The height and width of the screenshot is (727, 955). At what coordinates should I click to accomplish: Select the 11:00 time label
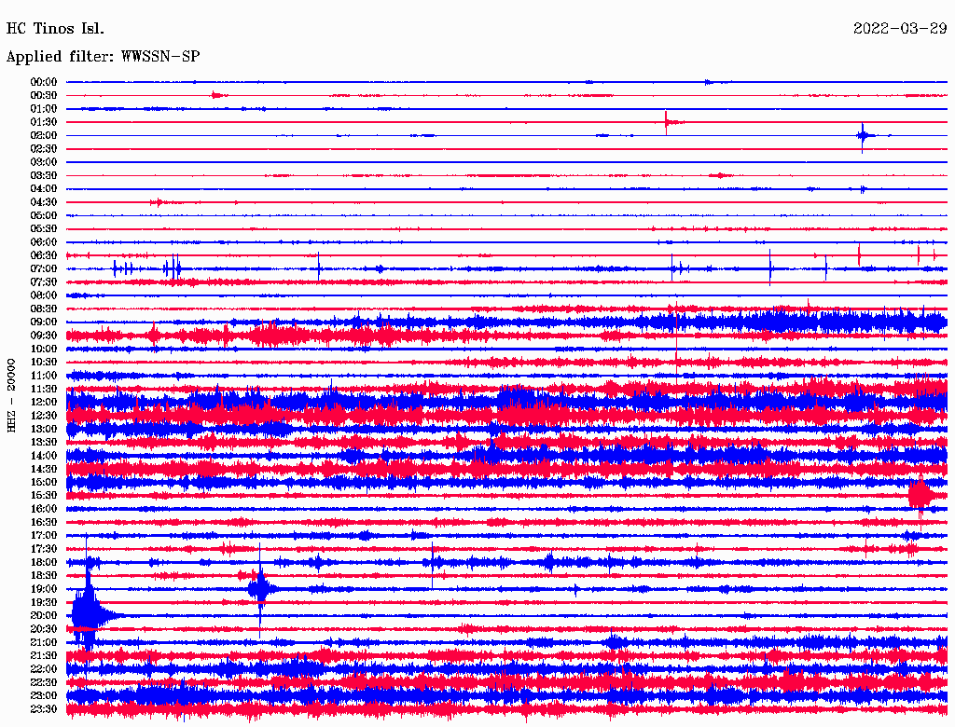[44, 376]
